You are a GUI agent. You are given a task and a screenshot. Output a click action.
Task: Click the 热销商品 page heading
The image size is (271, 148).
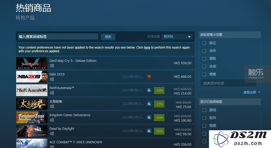33,8
